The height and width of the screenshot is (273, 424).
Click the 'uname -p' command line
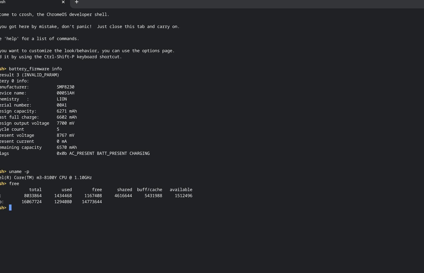(19, 171)
